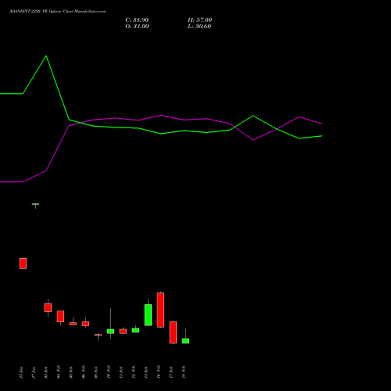The width and height of the screenshot is (391, 391).
Task: Select the 04 Feb date label
Action: pos(59,371)
